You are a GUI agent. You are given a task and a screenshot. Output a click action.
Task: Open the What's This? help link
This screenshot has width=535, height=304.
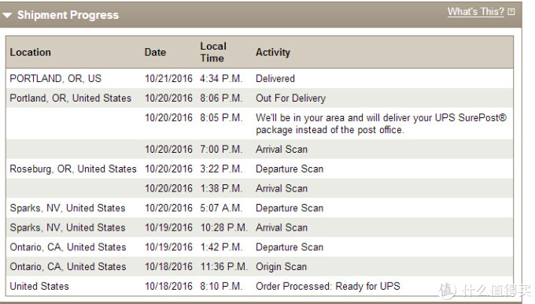click(476, 12)
